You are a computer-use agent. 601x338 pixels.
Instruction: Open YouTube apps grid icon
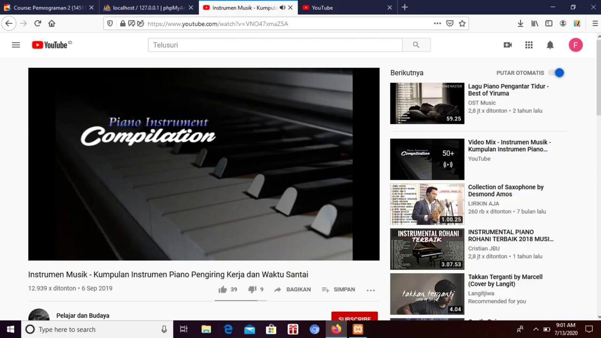pos(529,45)
